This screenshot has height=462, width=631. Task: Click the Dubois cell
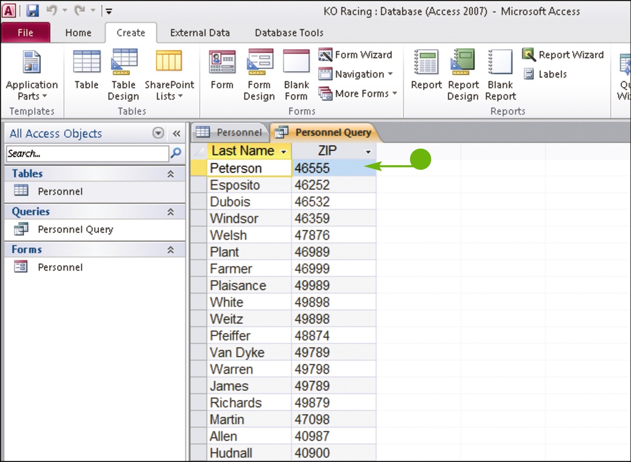tap(249, 202)
